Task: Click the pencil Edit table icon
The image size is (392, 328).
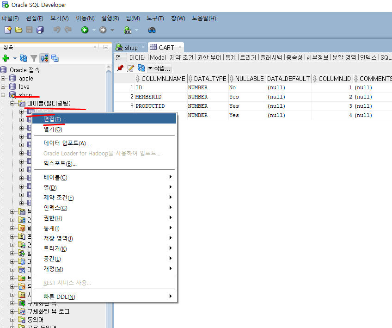Action: [x=130, y=68]
